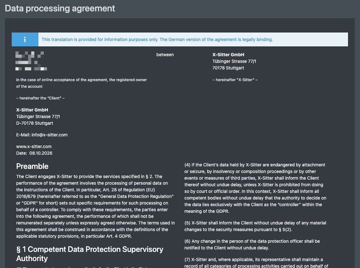The image size is (360, 268).
Task: Click the 'in the case of online acceptance' paragraph
Action: (x=82, y=83)
